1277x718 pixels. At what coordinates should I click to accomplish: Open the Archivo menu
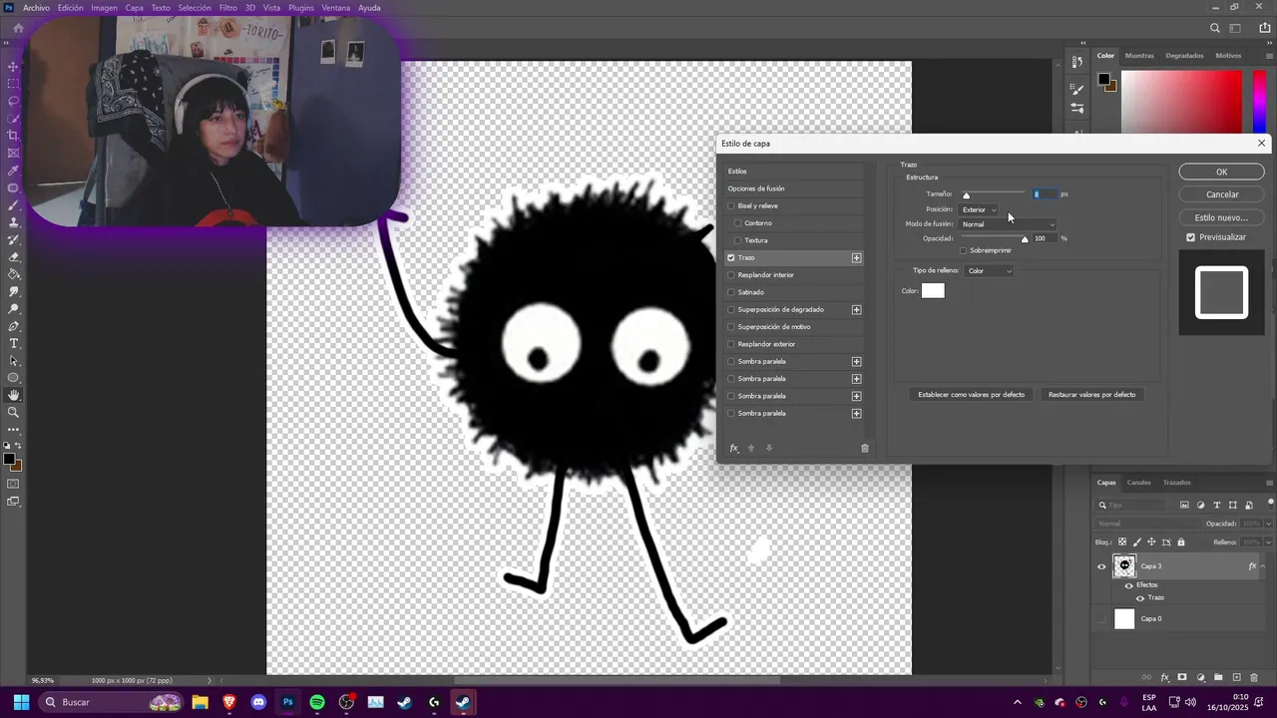pos(36,8)
